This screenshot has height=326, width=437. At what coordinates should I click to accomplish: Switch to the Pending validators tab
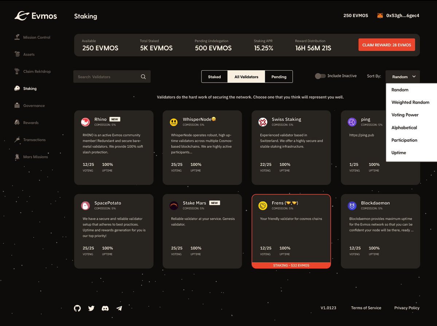coord(279,76)
